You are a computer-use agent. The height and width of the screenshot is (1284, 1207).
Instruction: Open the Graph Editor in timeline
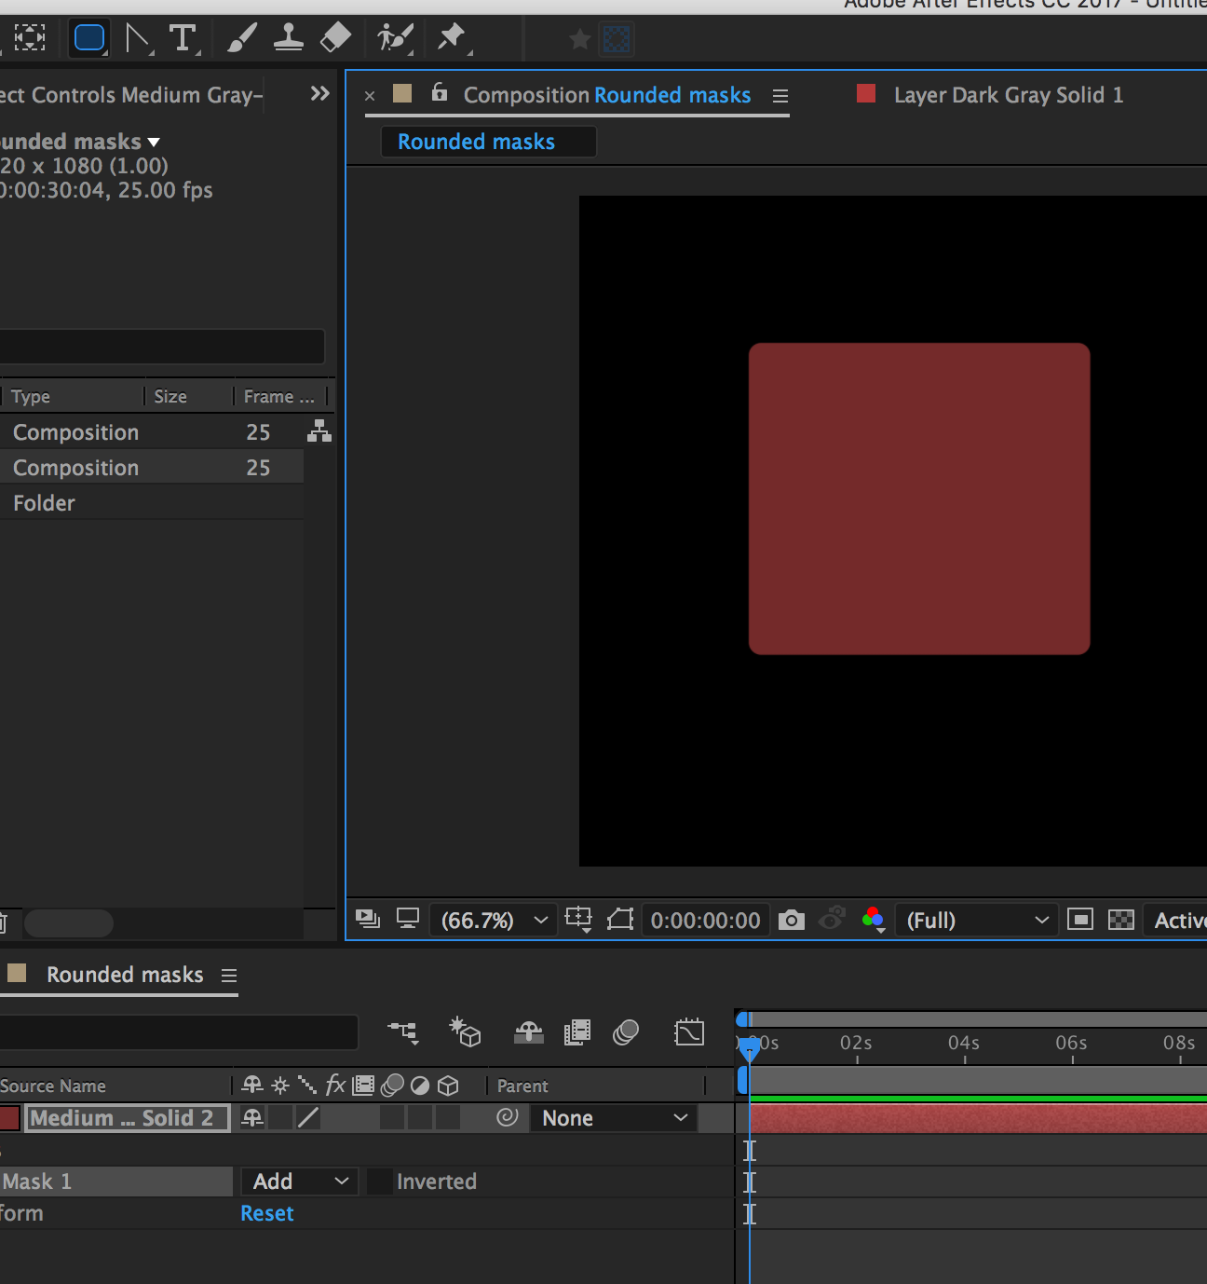coord(689,1031)
